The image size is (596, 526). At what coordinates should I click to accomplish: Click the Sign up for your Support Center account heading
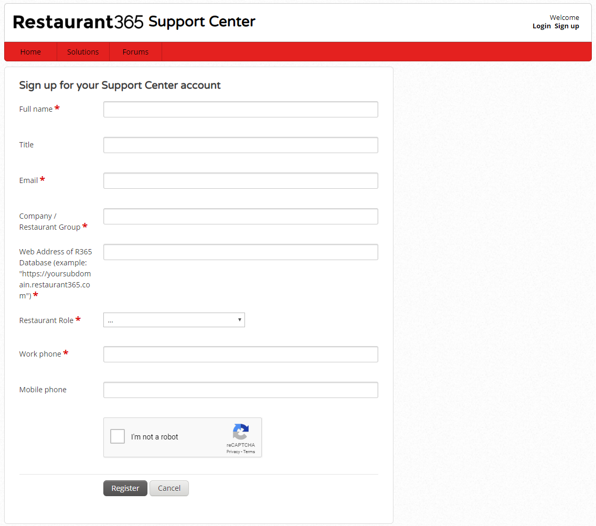[120, 85]
